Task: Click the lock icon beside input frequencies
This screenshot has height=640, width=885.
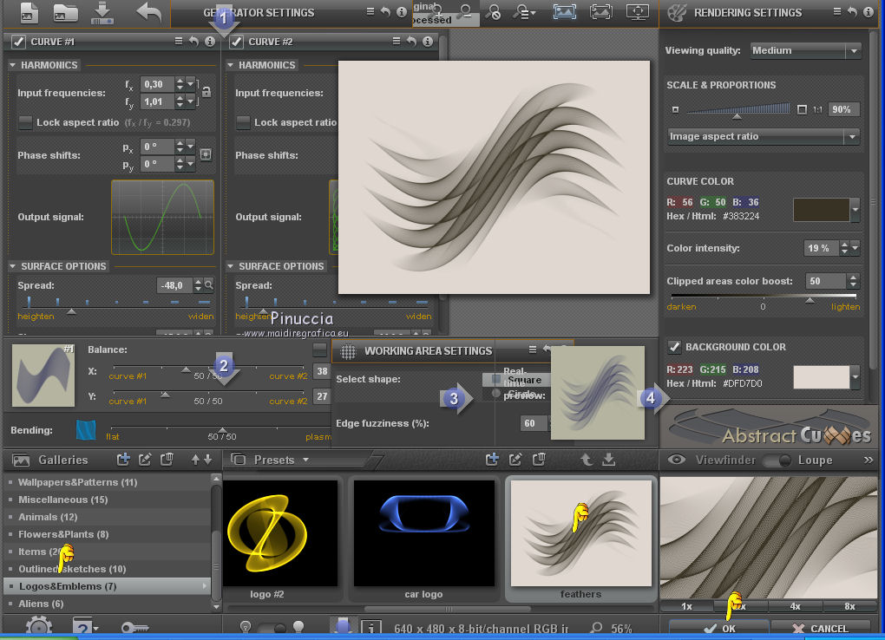Action: pos(206,93)
